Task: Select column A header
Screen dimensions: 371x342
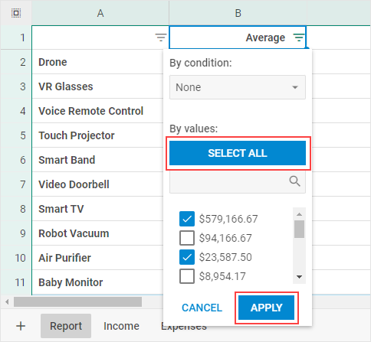Action: pyautogui.click(x=100, y=13)
